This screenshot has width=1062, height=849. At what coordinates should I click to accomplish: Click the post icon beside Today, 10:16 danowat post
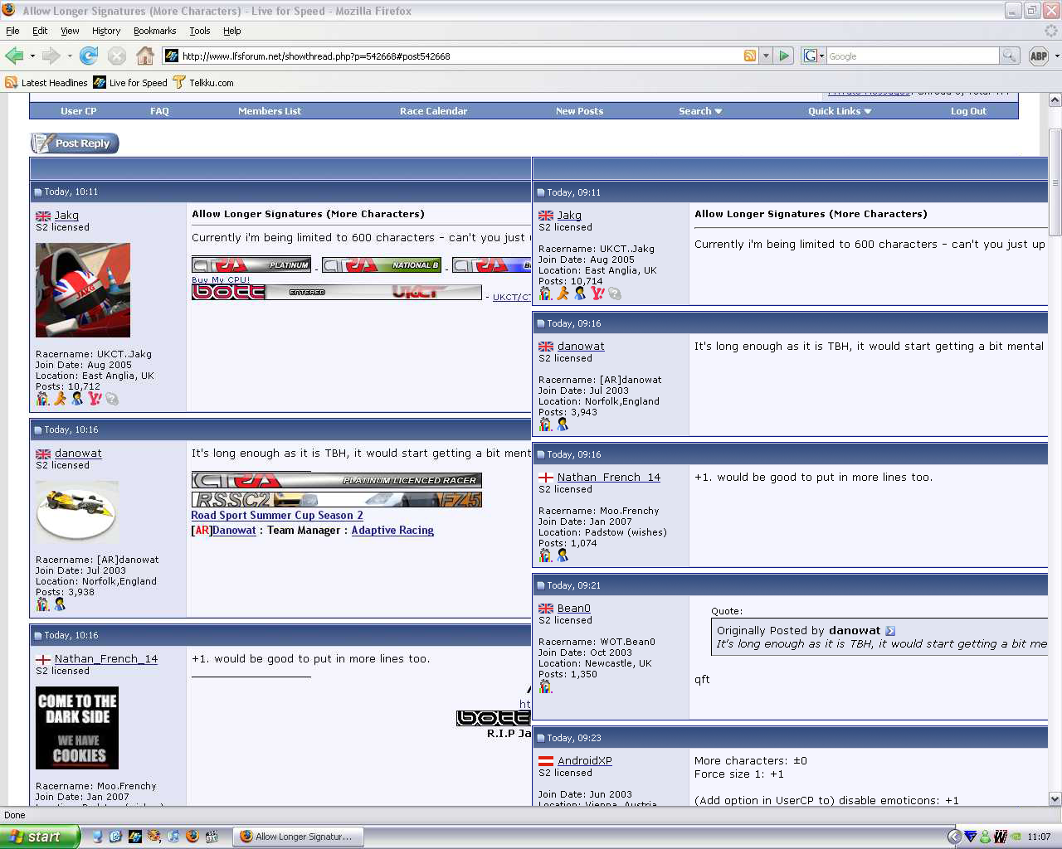pos(37,430)
